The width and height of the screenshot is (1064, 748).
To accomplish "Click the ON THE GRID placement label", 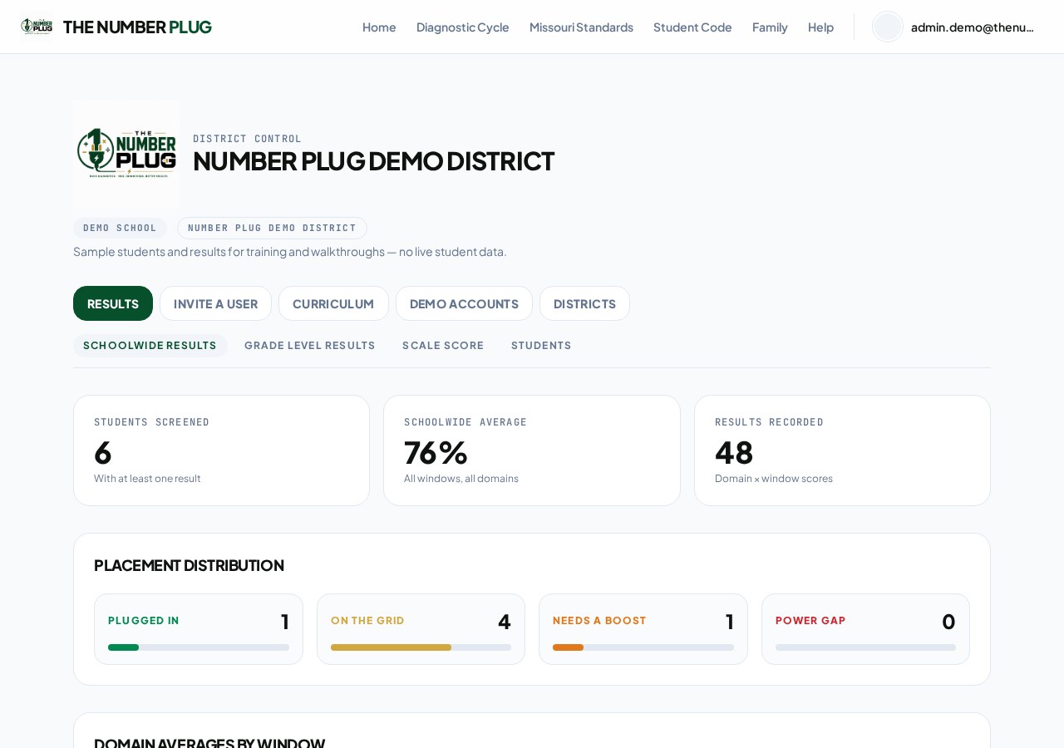I will click(367, 620).
